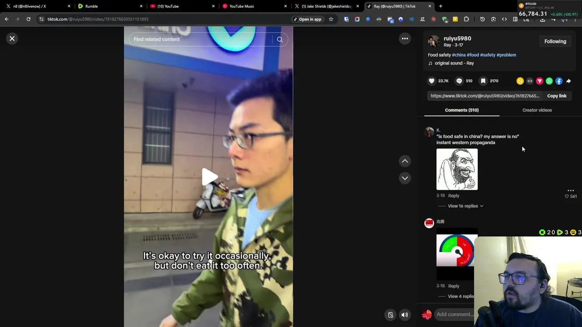Reply to K.'s comment
The height and width of the screenshot is (327, 582).
pos(454,196)
